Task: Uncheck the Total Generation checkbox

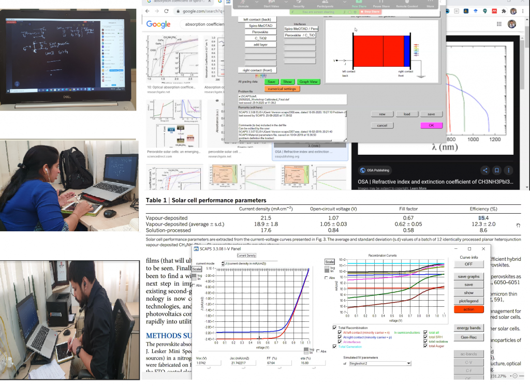Action: coord(334,346)
